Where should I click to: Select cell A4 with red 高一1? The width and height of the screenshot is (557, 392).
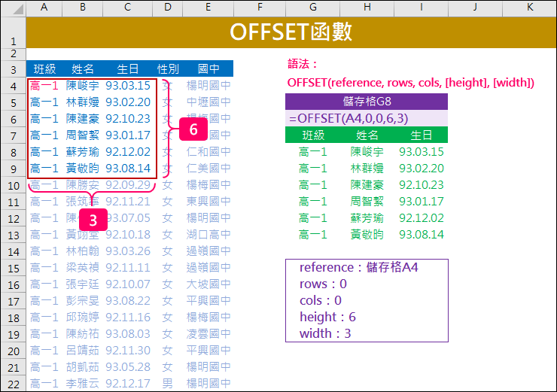44,86
